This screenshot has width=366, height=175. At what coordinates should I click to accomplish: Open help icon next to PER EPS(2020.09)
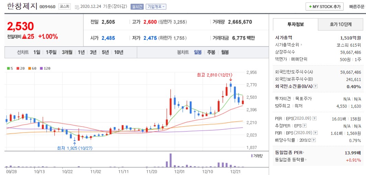coord(314,118)
